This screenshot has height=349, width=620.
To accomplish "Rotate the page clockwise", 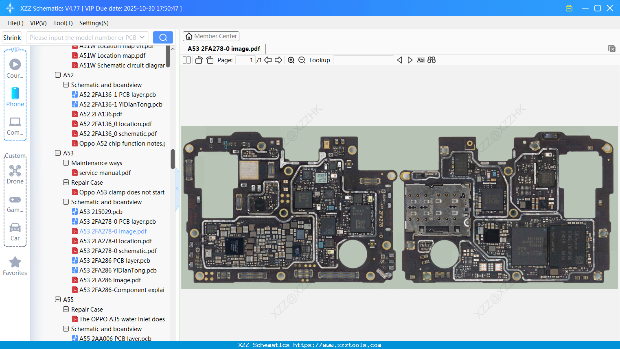I will click(210, 60).
